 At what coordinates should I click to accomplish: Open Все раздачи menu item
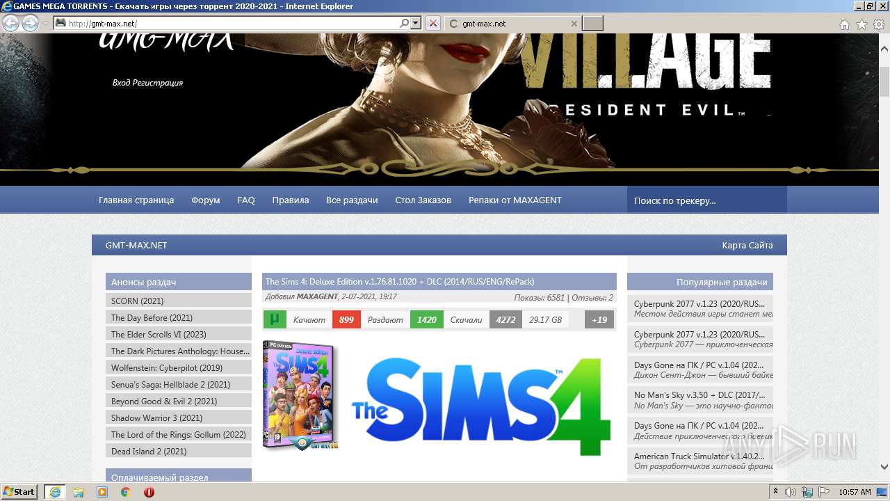352,200
